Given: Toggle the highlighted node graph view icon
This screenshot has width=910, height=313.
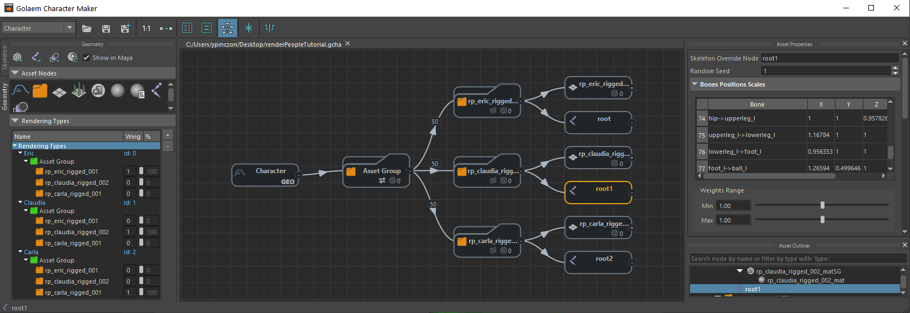Looking at the screenshot, I should [x=227, y=28].
